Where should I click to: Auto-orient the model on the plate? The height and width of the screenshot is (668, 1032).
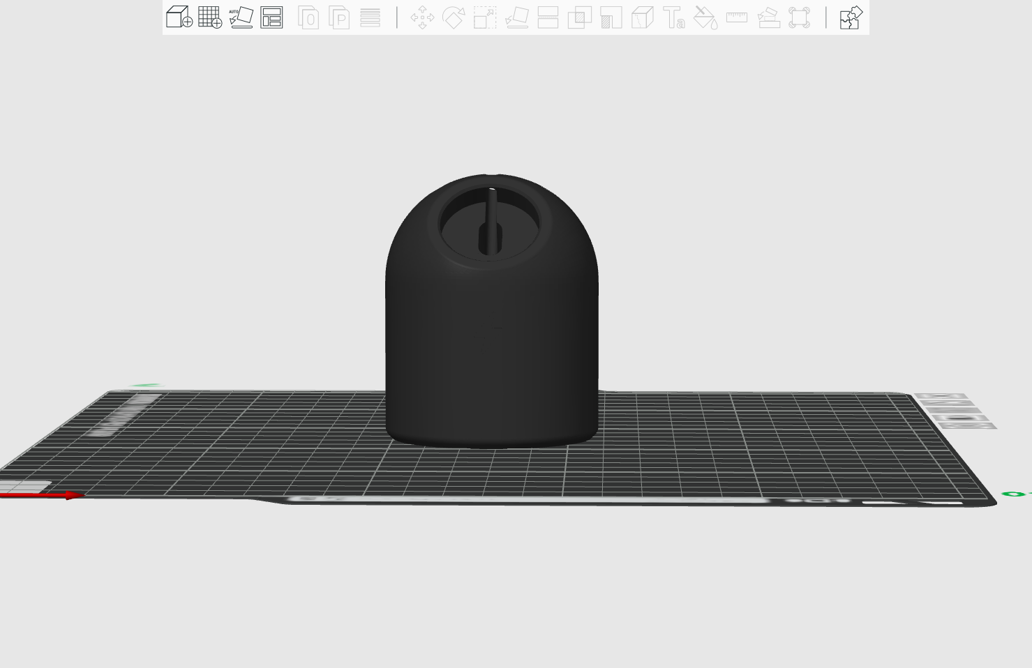pyautogui.click(x=241, y=17)
